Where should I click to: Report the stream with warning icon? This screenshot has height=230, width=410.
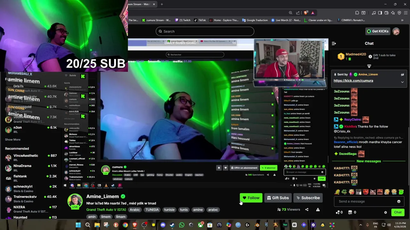(x=318, y=210)
